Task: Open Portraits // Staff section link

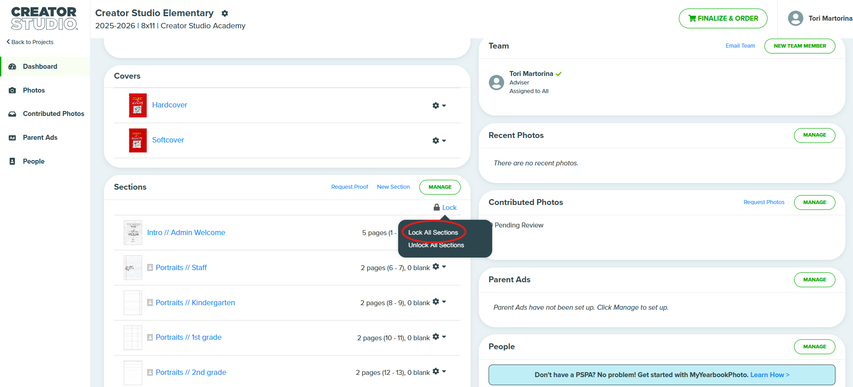Action: (181, 267)
